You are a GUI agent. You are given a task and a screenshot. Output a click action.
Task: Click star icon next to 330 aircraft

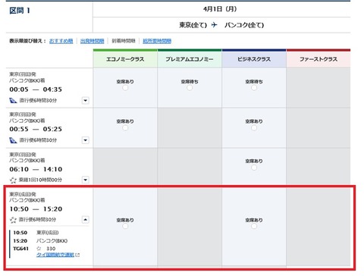coord(39,248)
